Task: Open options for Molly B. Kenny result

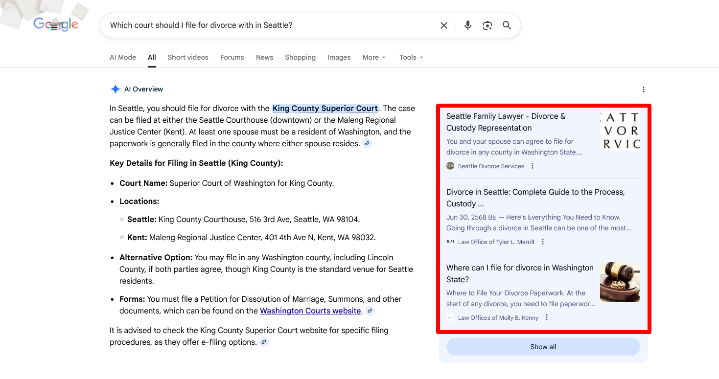Action: pyautogui.click(x=547, y=318)
